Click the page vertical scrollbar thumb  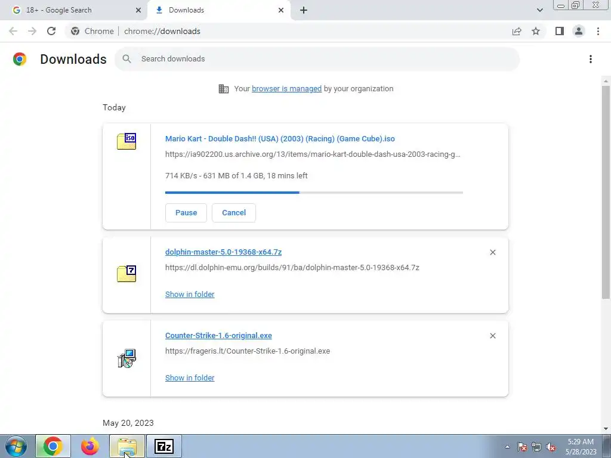pyautogui.click(x=606, y=193)
